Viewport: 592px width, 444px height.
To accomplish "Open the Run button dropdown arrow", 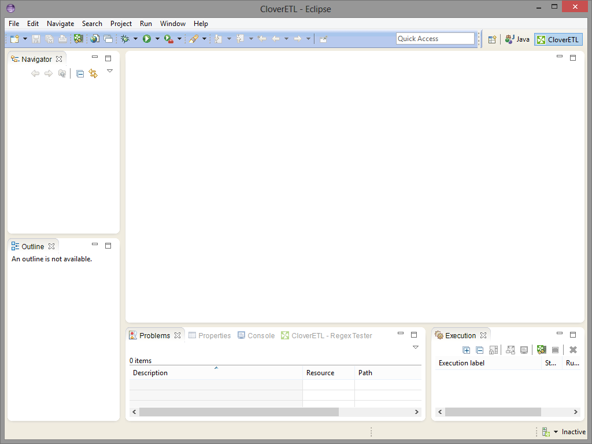I will point(157,39).
